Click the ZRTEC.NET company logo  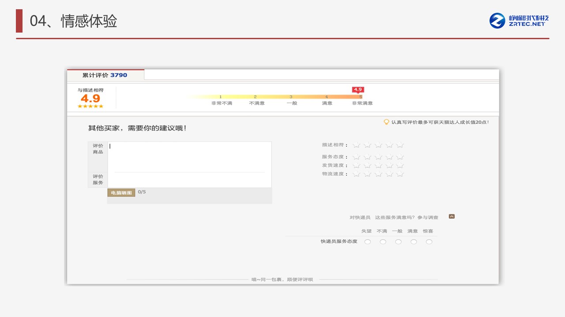[519, 20]
